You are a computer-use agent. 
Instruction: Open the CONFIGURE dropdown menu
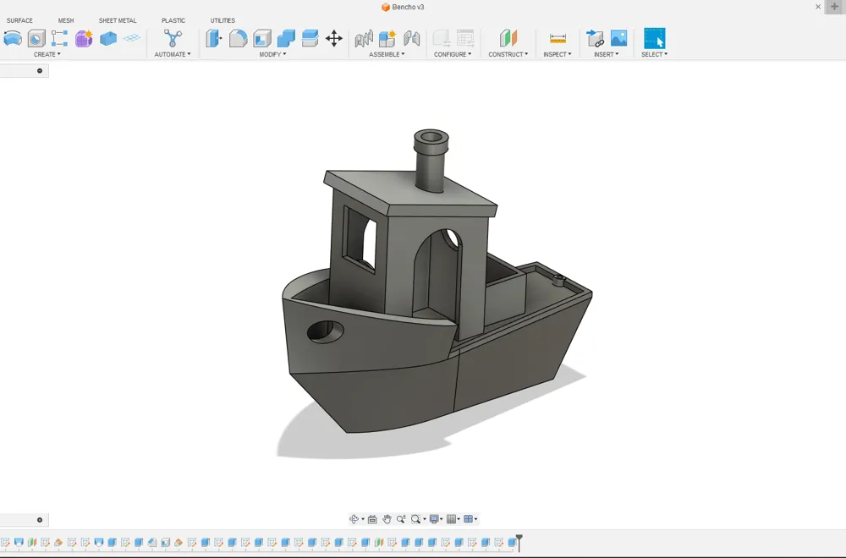coord(452,54)
